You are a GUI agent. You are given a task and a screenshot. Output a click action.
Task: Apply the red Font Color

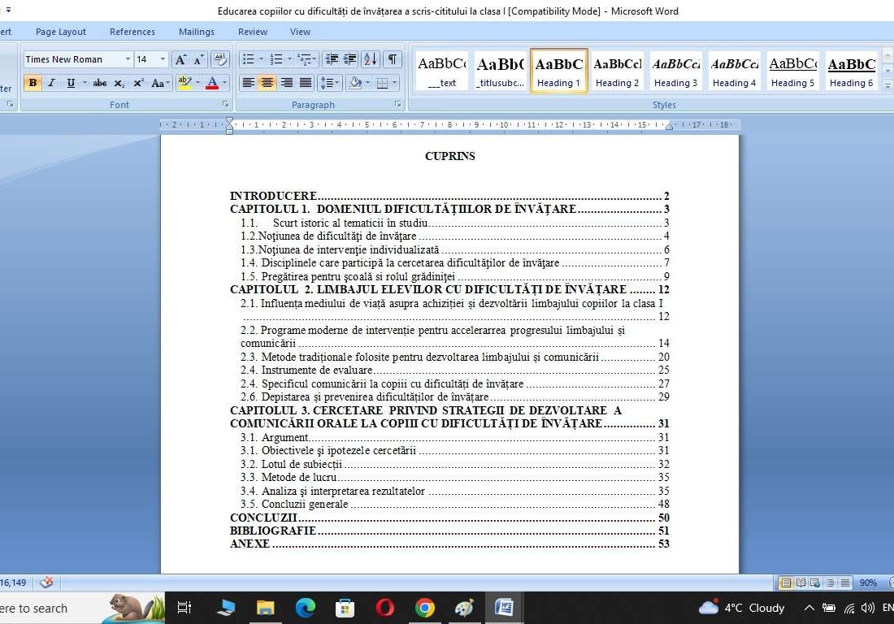pos(213,82)
